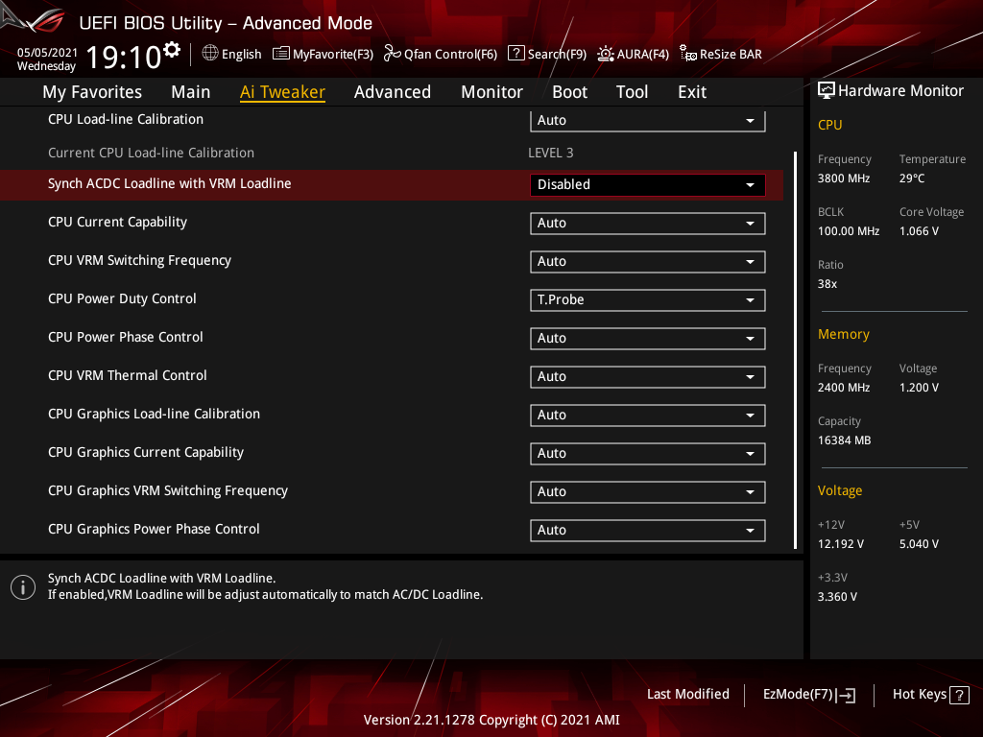Click the Hardware Monitor screen icon
The image size is (983, 737).
827,91
